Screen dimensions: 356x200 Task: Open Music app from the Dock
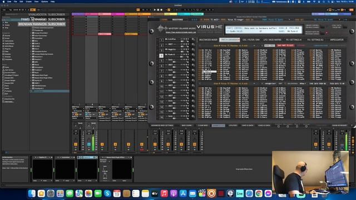coord(164,193)
